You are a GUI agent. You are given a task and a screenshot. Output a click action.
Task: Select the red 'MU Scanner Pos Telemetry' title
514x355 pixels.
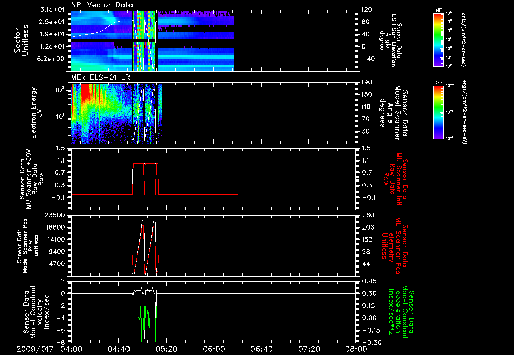(x=394, y=246)
